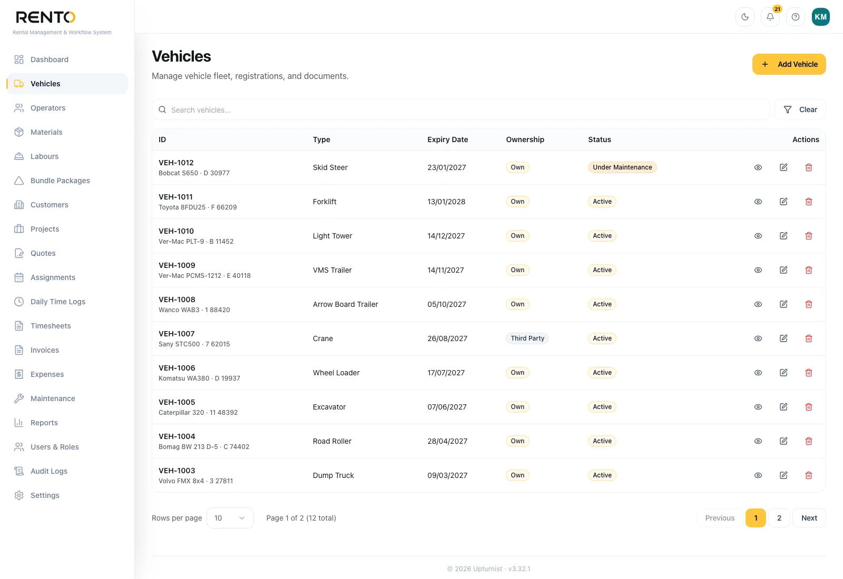Delete the VEH-1006 Wheel Loader
This screenshot has height=579, width=843.
809,373
